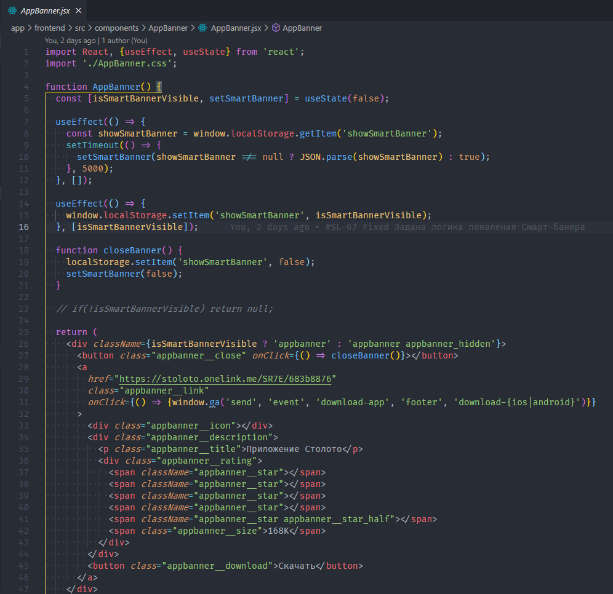Follow the stoloto.onelink.me URL link
This screenshot has height=594, width=613.
226,379
